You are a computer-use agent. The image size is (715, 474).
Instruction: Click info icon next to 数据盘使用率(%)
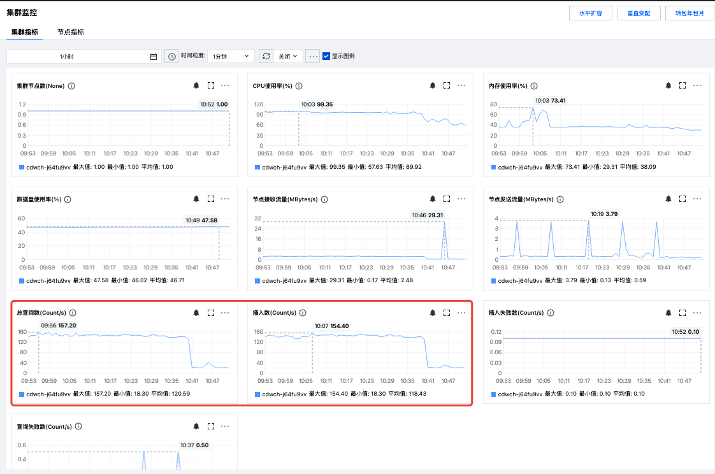[68, 199]
